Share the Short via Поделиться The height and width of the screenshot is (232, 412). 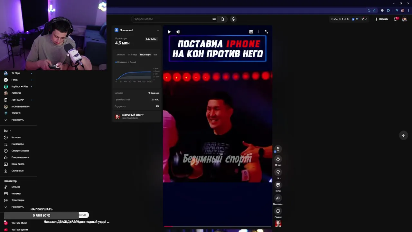pyautogui.click(x=278, y=198)
